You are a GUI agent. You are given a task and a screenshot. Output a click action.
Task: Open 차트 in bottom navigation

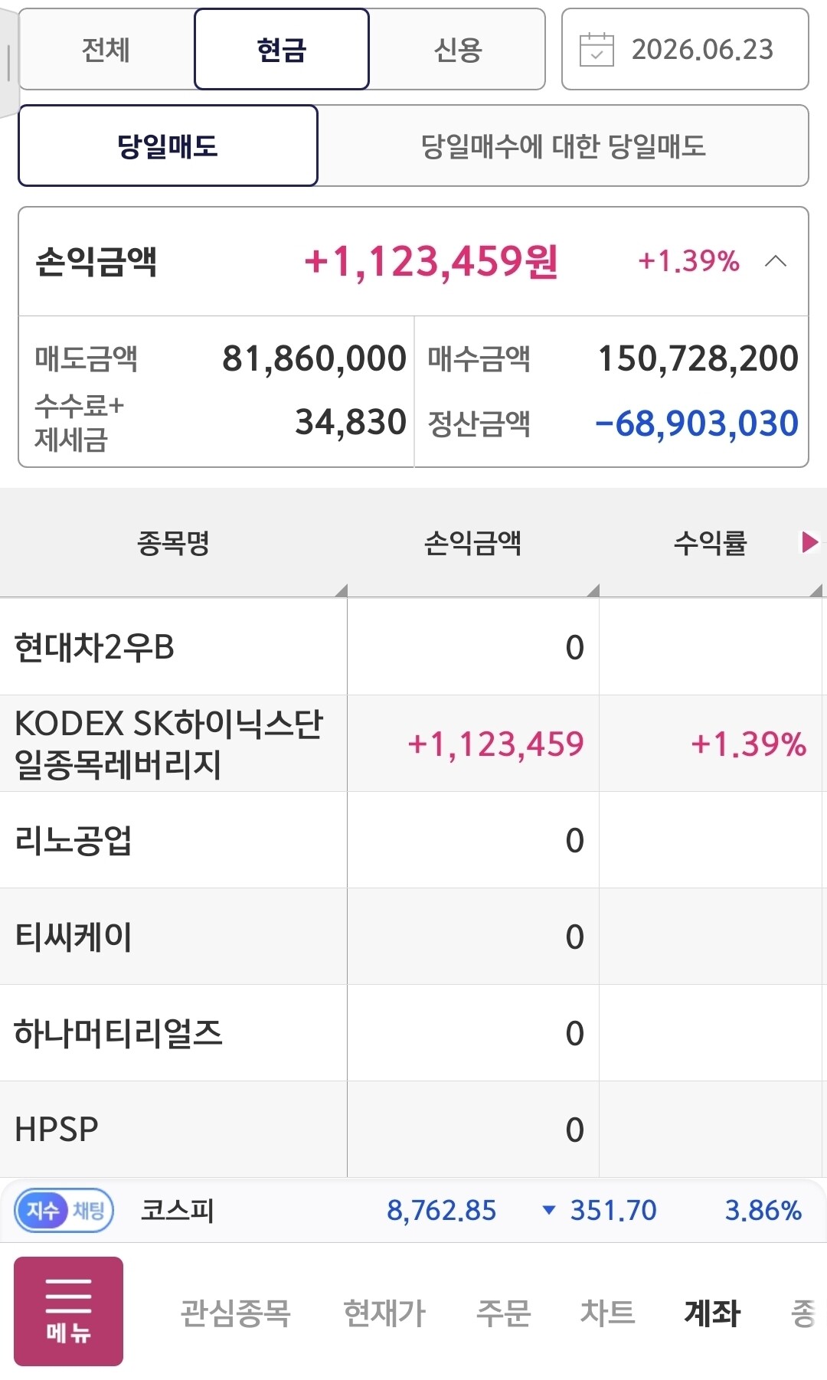coord(607,1313)
